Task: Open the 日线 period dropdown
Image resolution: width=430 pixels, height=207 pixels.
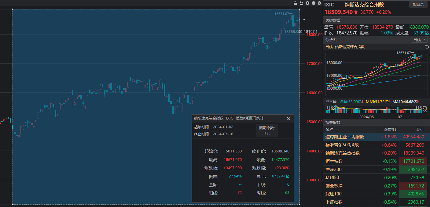Action: click(x=419, y=40)
